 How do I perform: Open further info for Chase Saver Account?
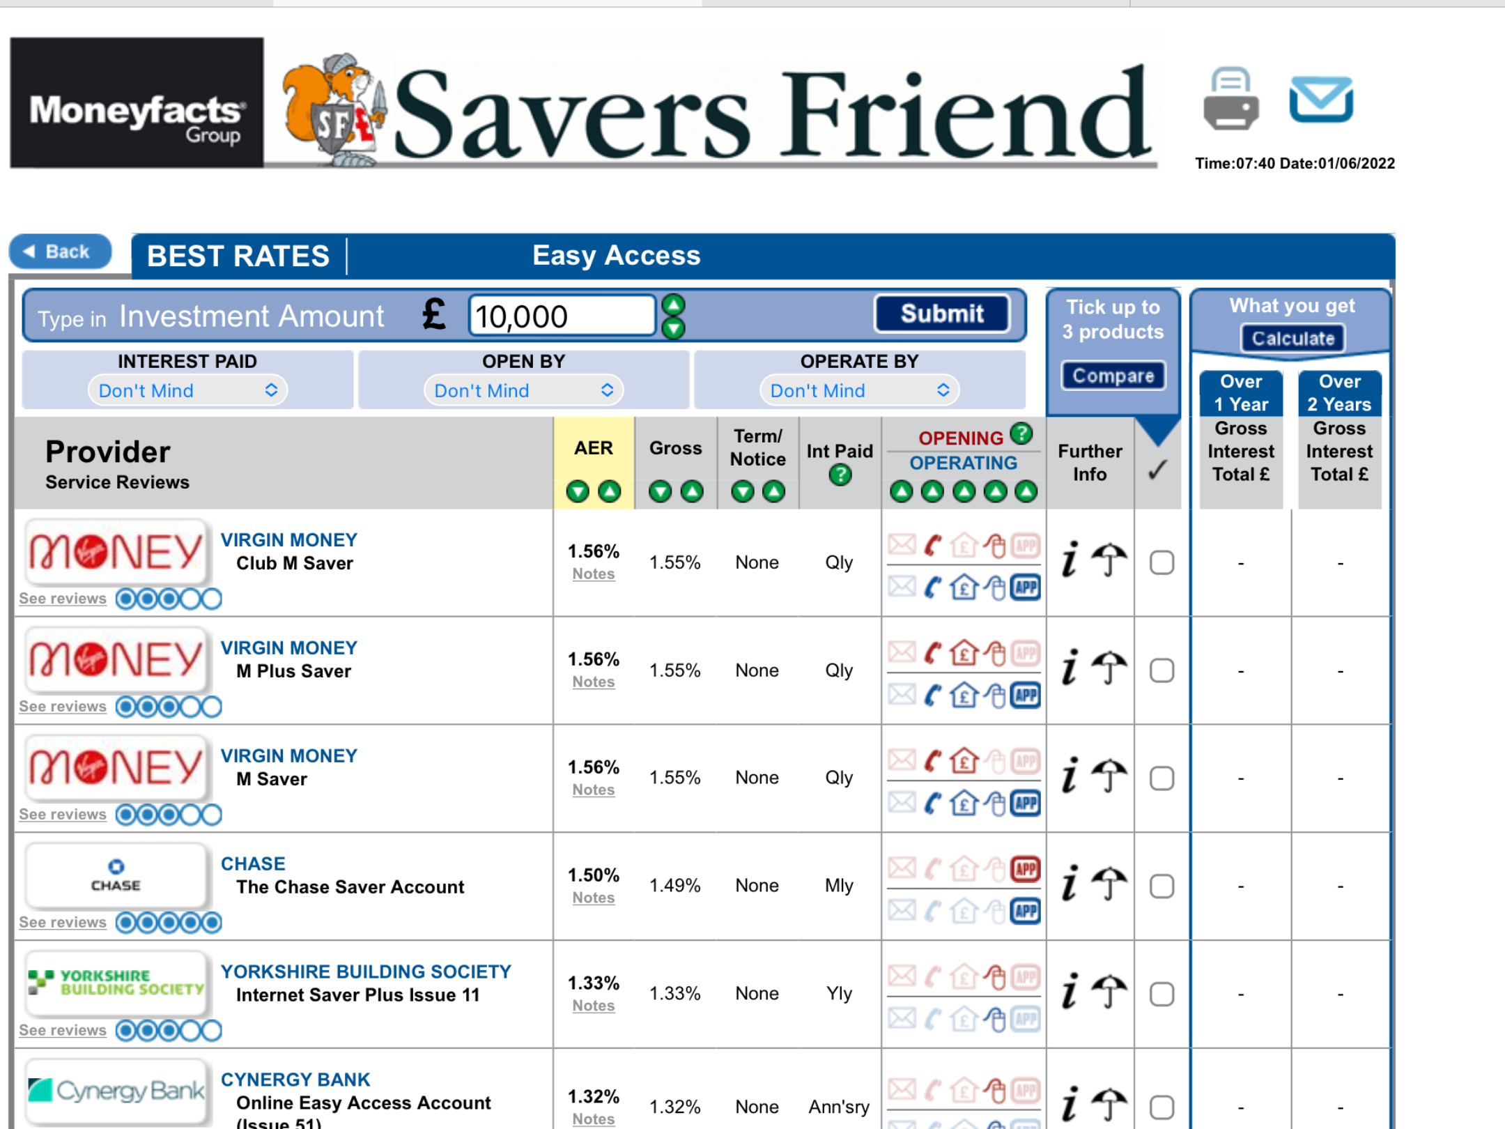(1070, 883)
